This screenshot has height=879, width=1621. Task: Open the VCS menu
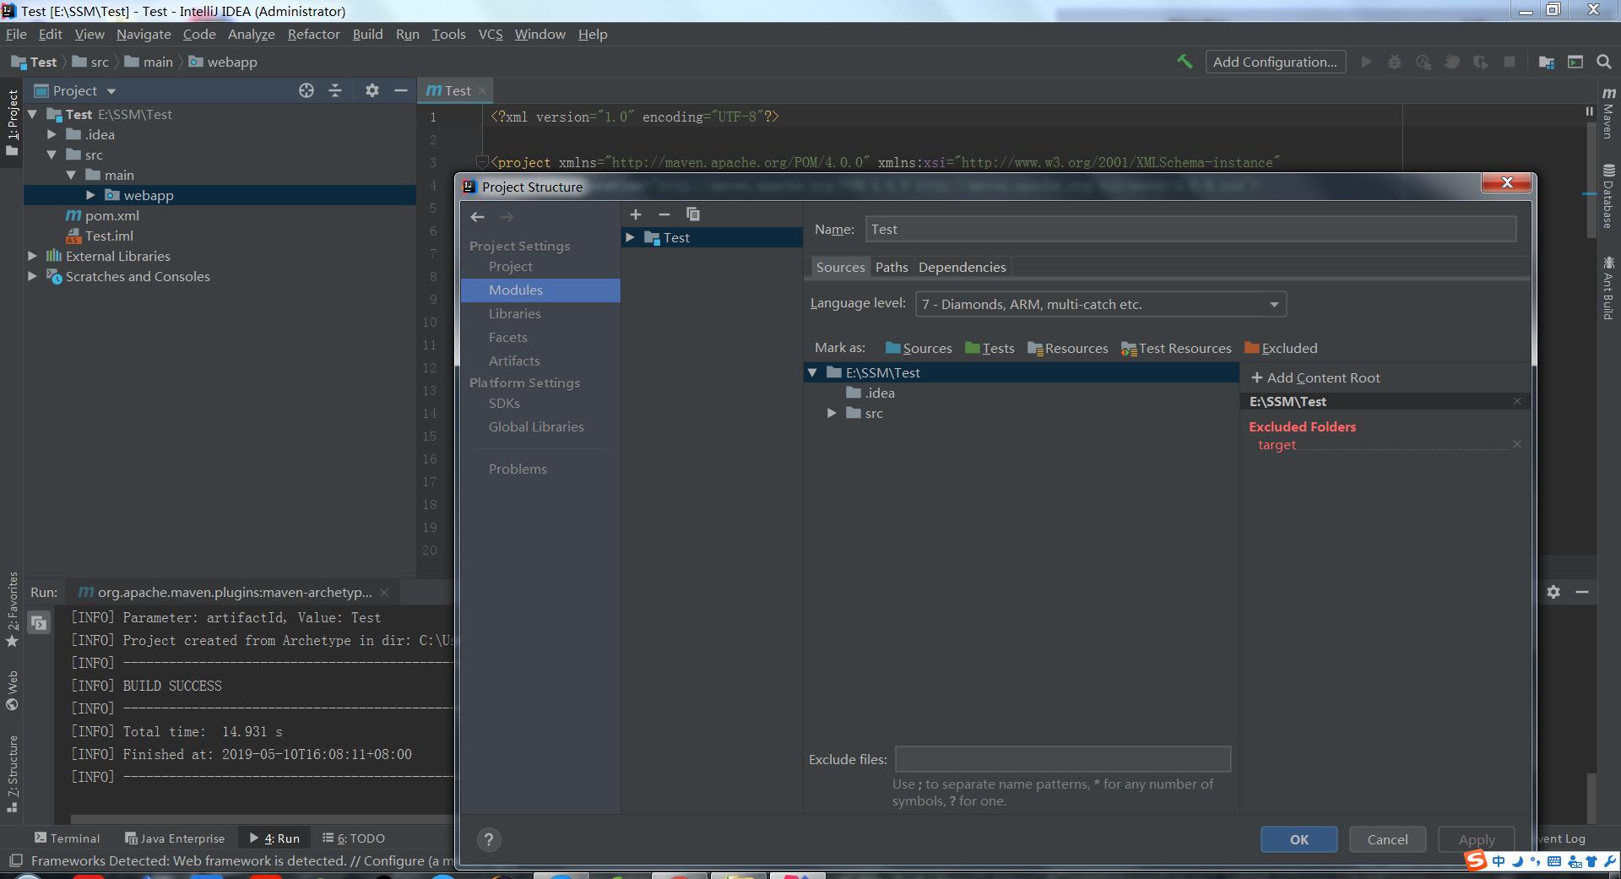click(491, 34)
